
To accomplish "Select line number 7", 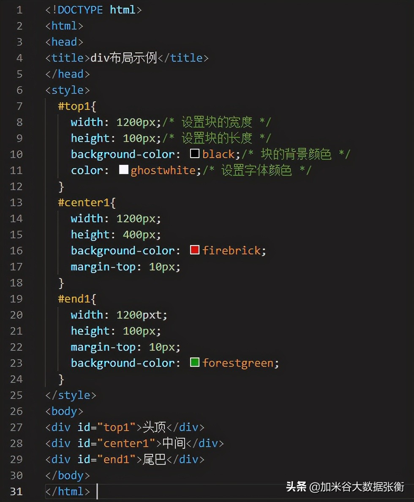I will click(x=19, y=106).
